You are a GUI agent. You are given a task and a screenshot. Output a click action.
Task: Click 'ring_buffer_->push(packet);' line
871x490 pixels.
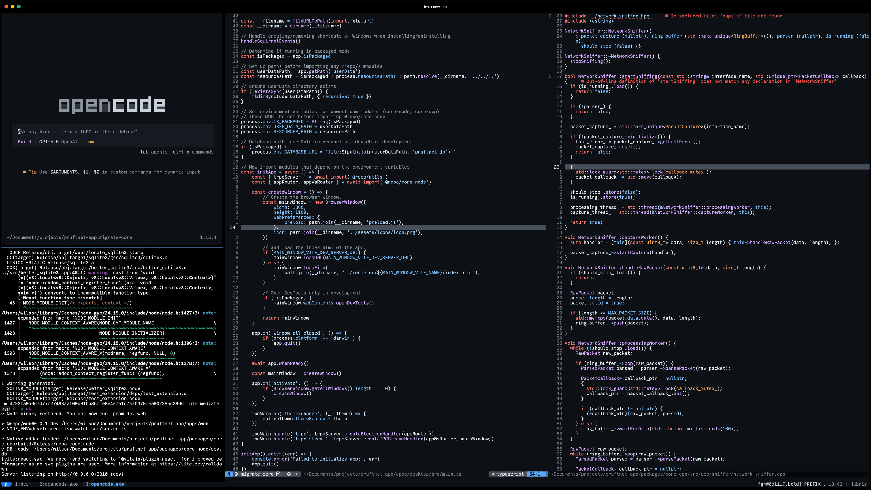pyautogui.click(x=612, y=323)
